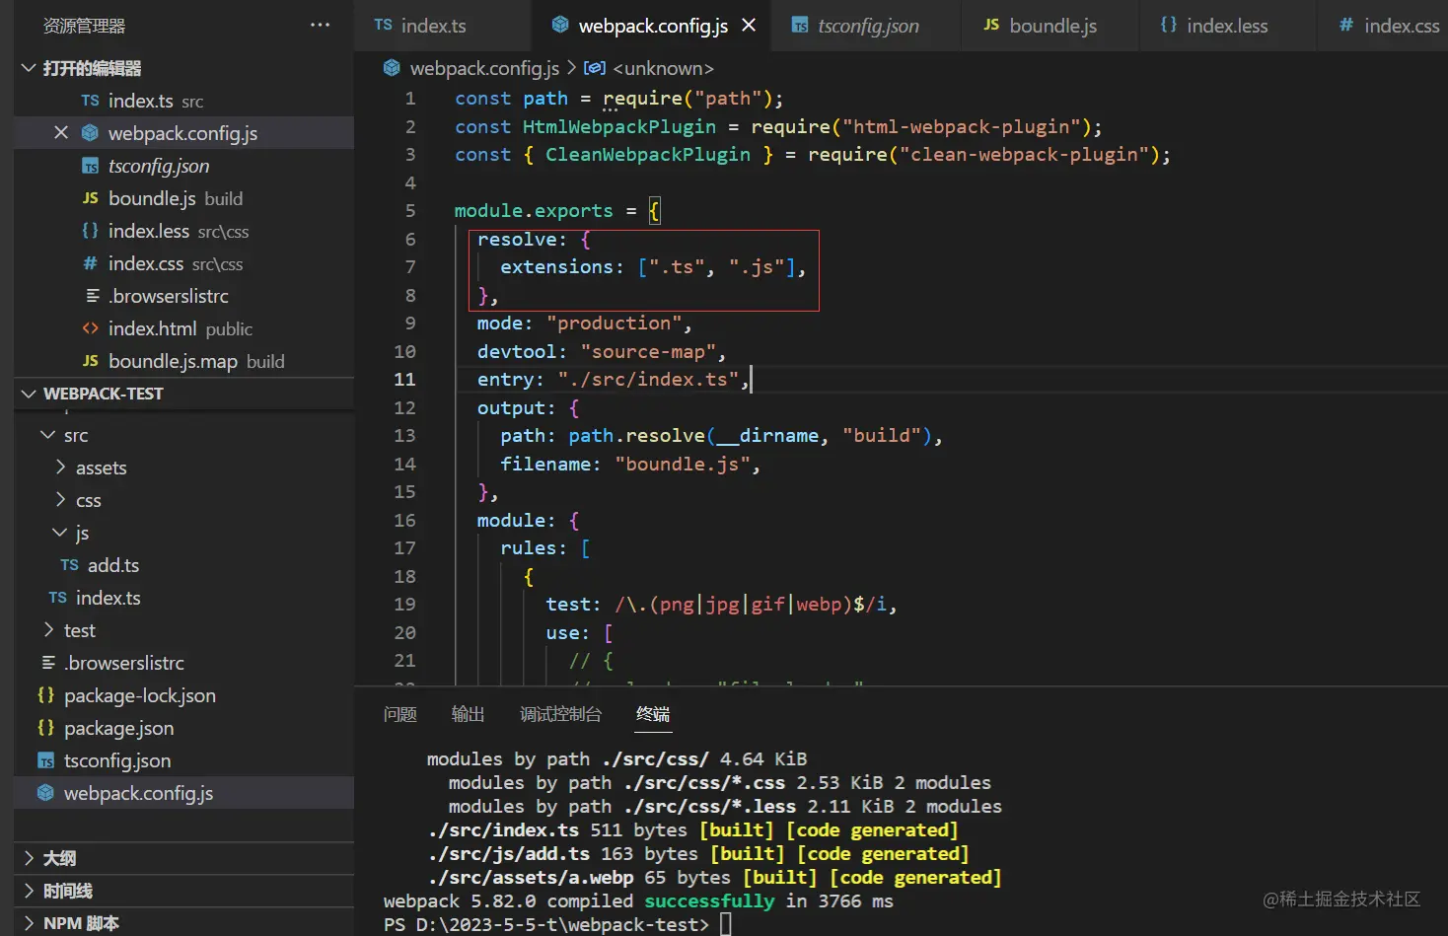Click the hash icon beside index.css src\css
The height and width of the screenshot is (936, 1448).
tap(90, 263)
